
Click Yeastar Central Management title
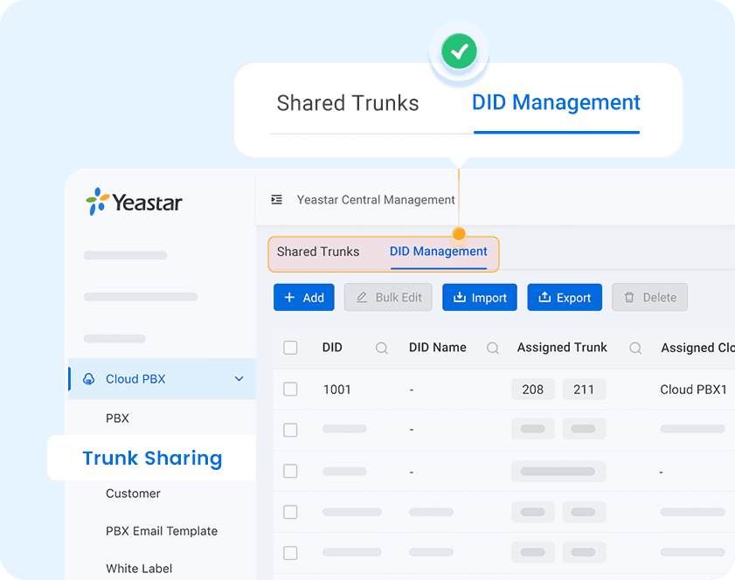click(x=376, y=199)
